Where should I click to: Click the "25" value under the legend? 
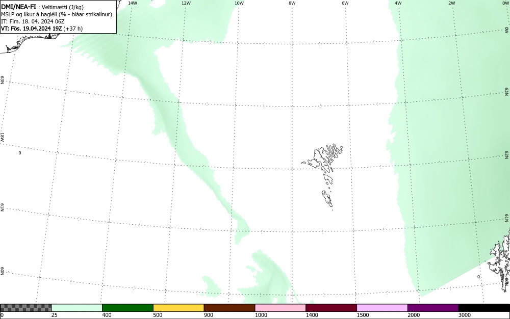tap(55, 315)
